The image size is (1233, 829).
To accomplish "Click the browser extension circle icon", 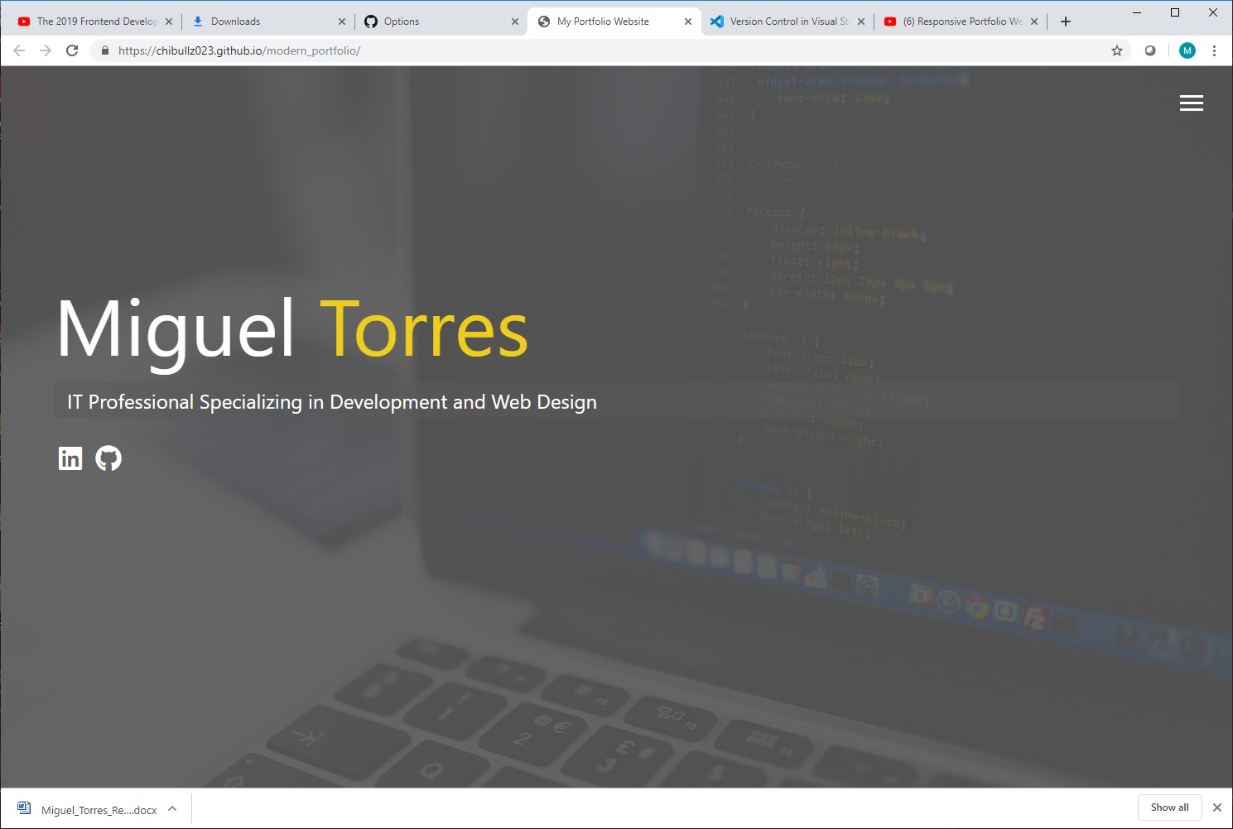I will pyautogui.click(x=1150, y=50).
